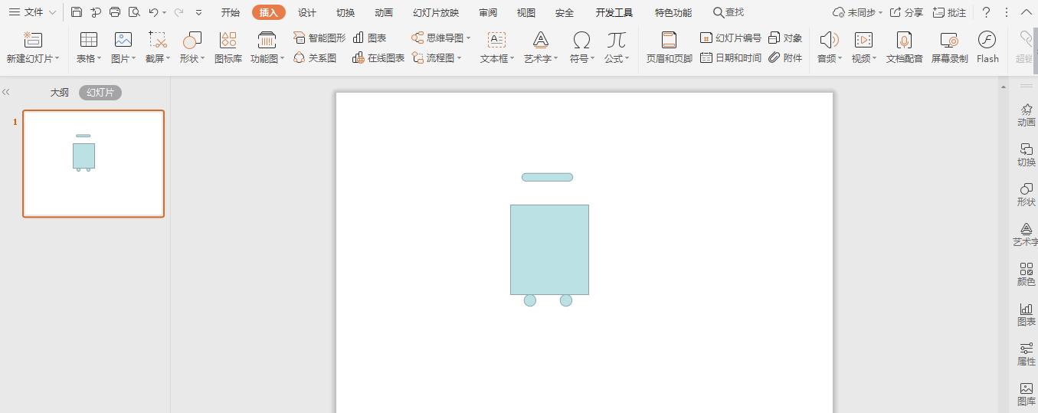Collapse the ribbon with the up chevron

point(1027,12)
